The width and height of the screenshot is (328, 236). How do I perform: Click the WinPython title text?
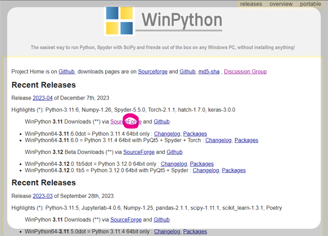(182, 20)
